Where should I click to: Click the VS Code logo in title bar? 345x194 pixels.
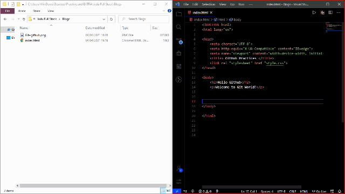coord(177,4)
